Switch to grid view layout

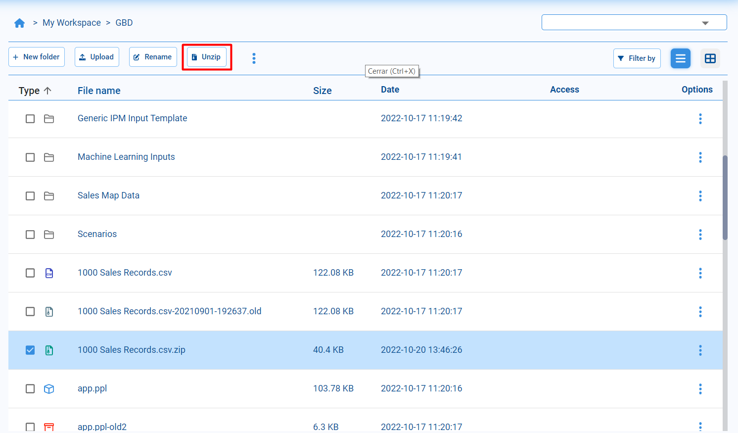point(710,58)
